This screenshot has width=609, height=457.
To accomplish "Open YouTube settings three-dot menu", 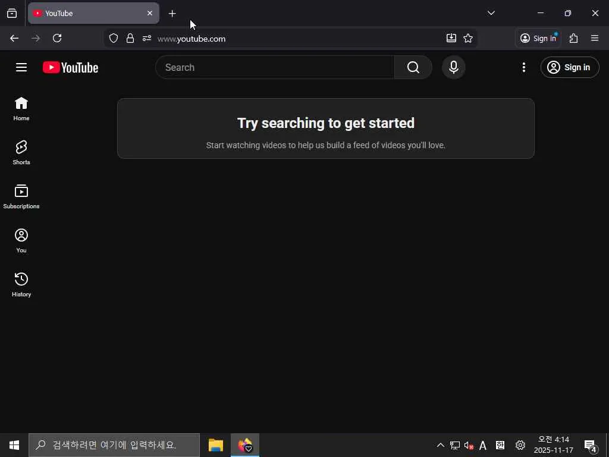I will tap(523, 67).
